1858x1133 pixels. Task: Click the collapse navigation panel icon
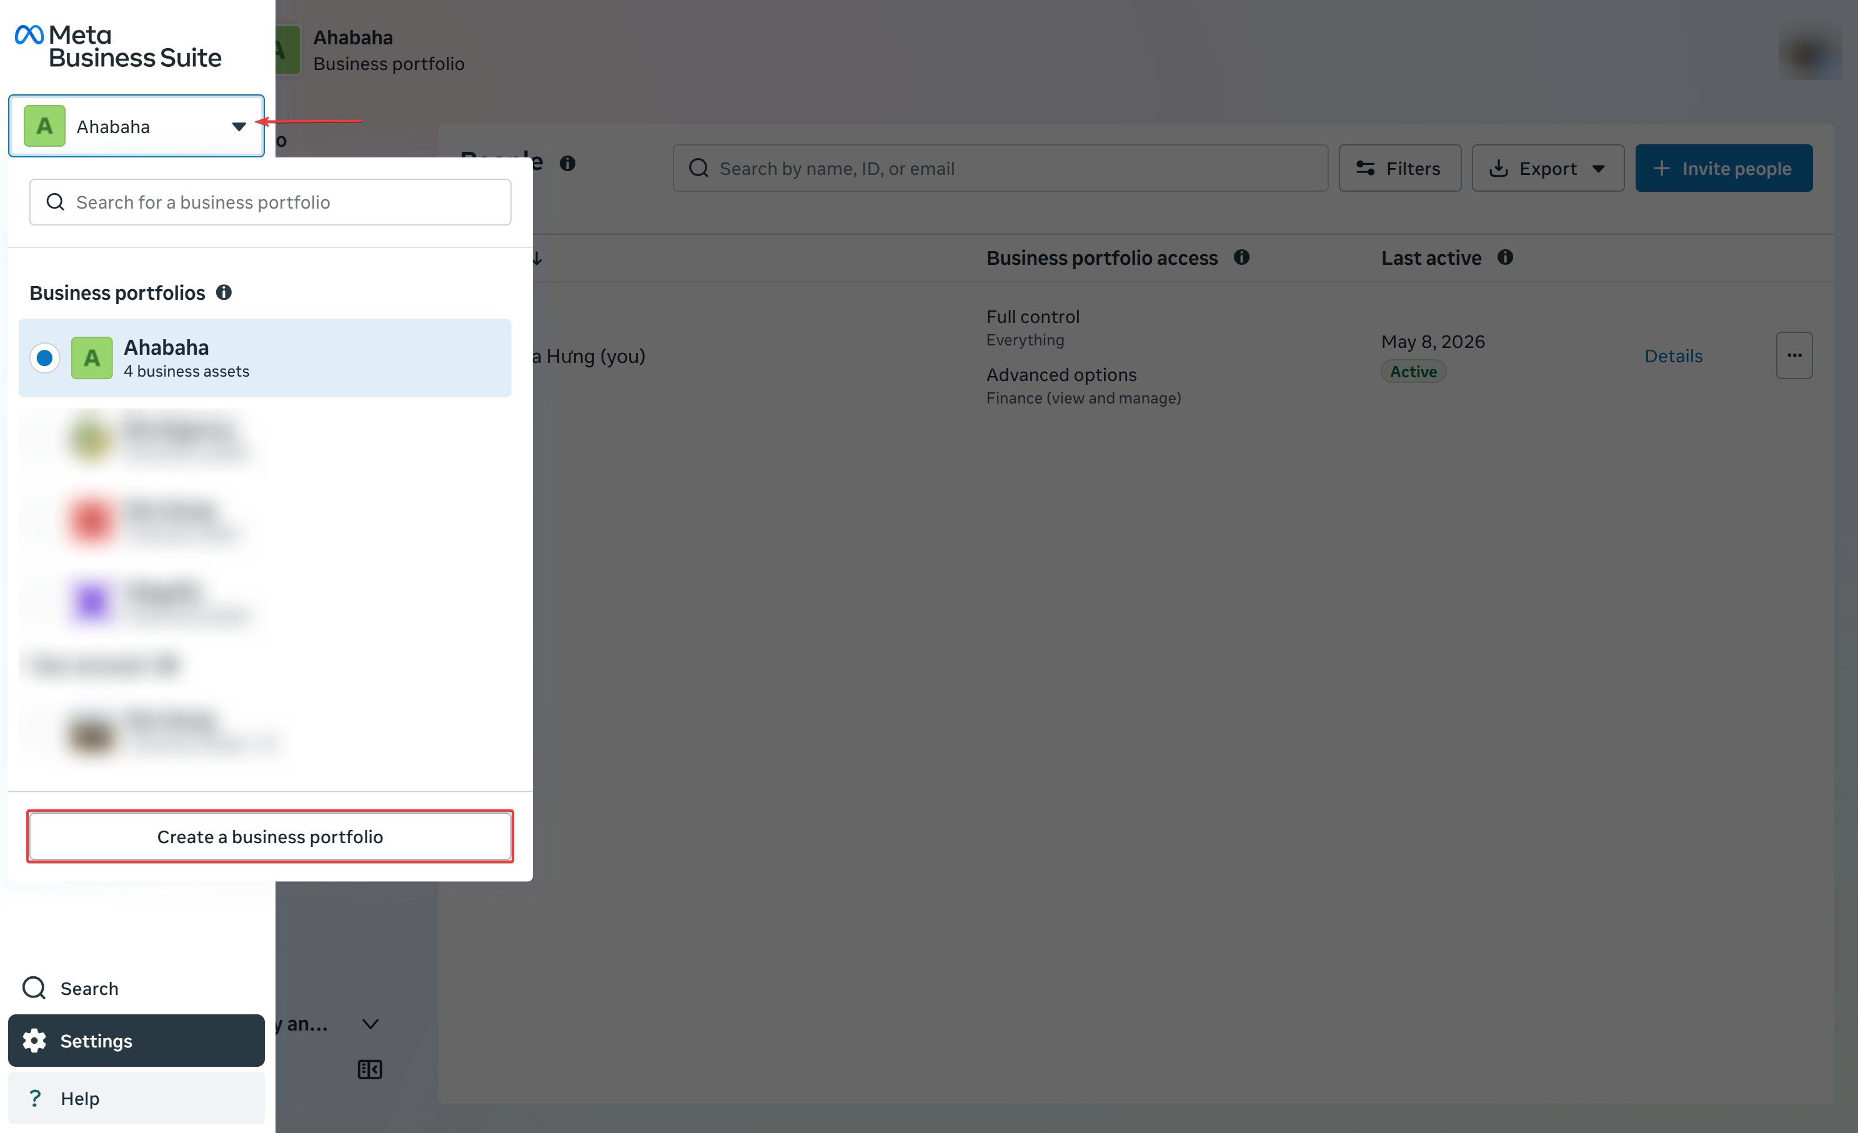click(369, 1069)
